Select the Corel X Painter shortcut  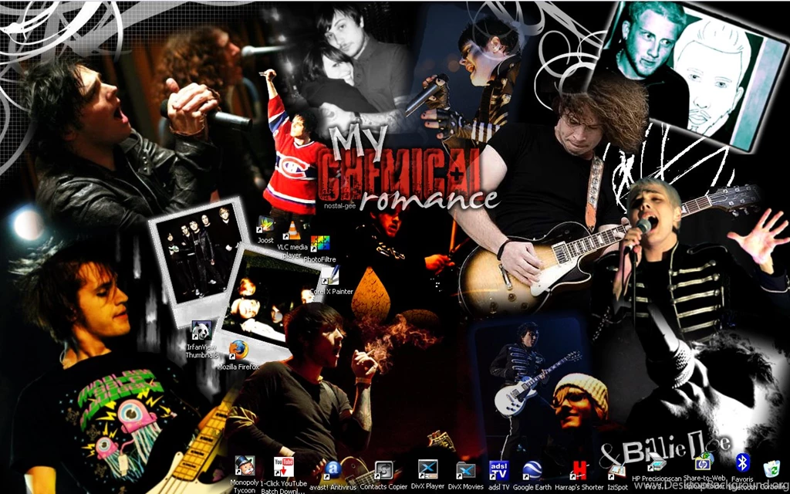click(330, 276)
